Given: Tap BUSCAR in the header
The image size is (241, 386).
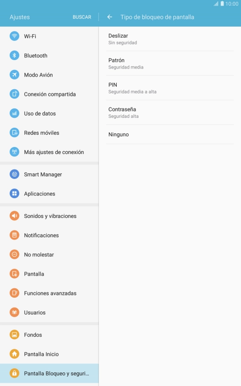Looking at the screenshot, I should click(x=82, y=17).
